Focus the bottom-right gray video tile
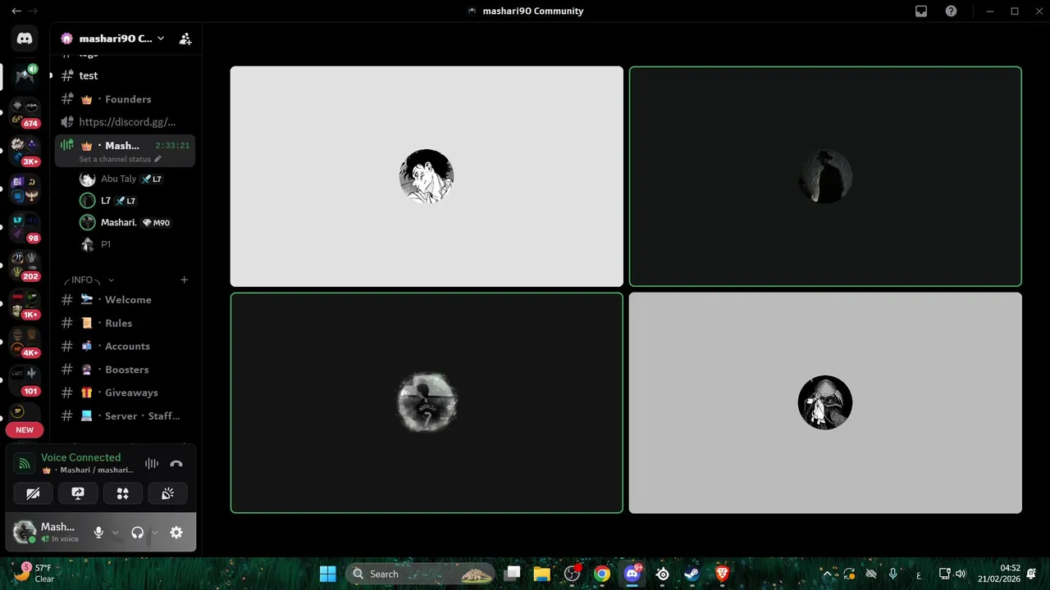This screenshot has width=1050, height=590. pyautogui.click(x=825, y=403)
